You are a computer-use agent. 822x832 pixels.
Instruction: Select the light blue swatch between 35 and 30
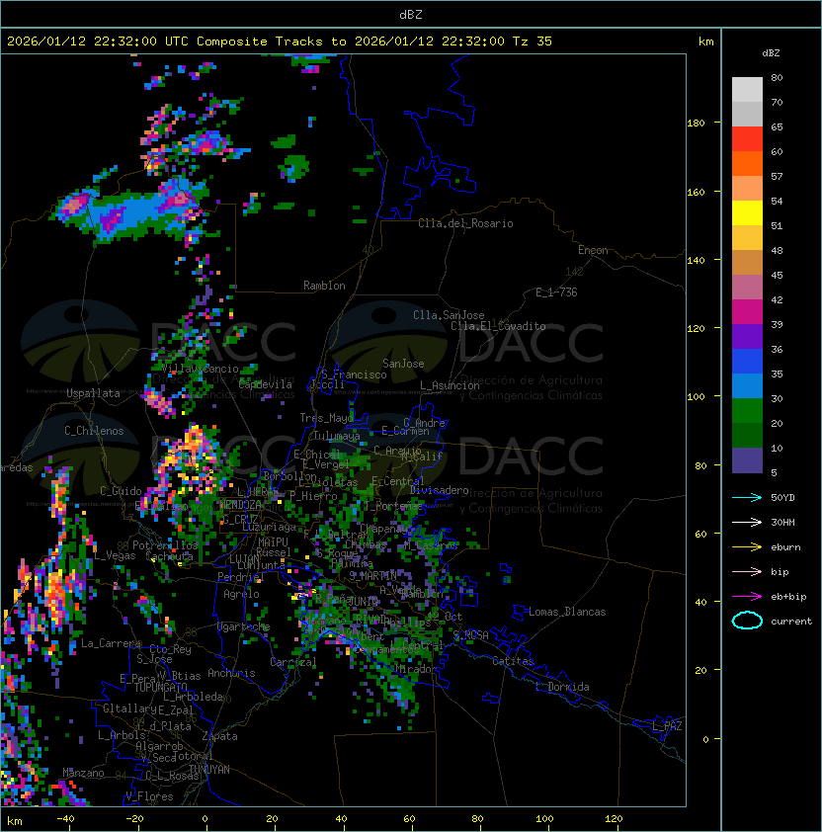click(x=747, y=386)
